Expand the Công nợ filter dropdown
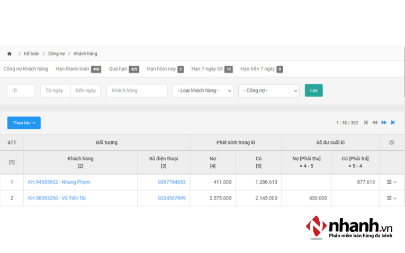Screen dimensions: 405x253 click(269, 91)
